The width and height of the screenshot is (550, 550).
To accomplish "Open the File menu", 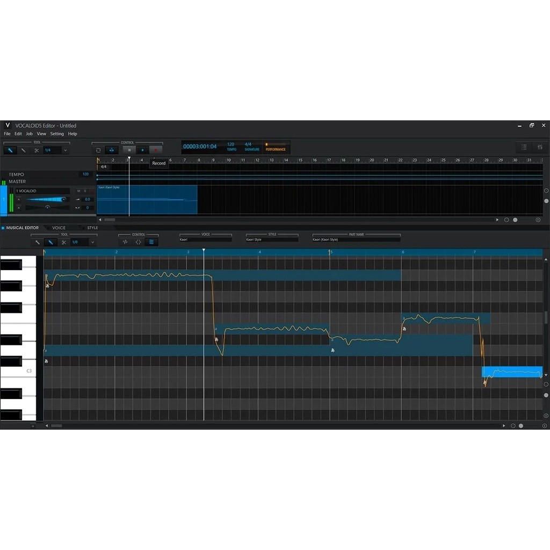I will (7, 134).
